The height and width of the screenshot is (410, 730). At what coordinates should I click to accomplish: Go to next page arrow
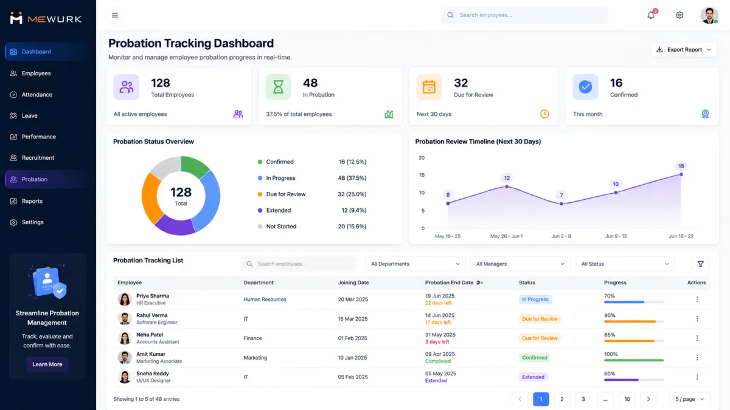click(648, 399)
